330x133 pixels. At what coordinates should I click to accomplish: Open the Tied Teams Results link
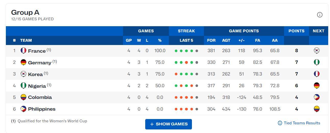click(299, 123)
